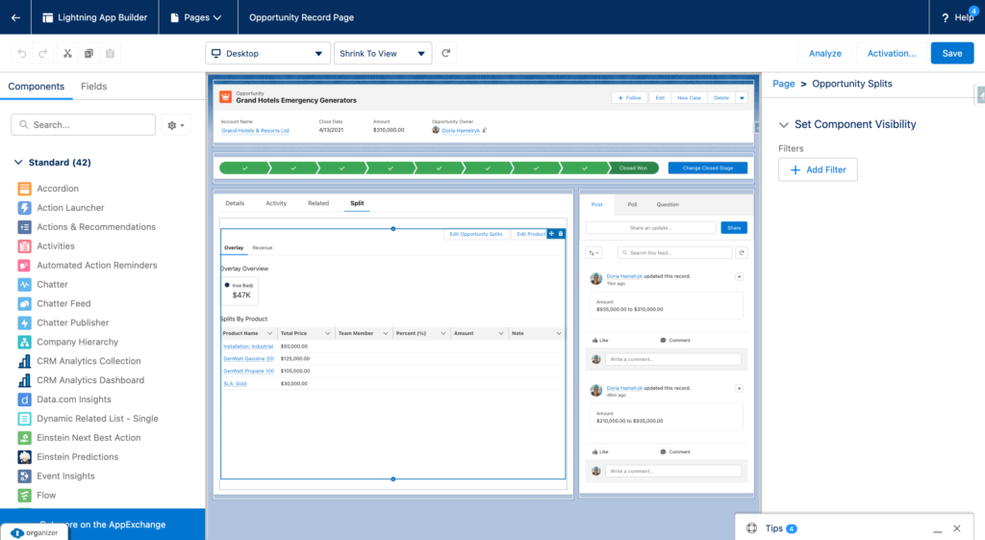Click the components Search field
985x540 pixels.
pos(83,125)
